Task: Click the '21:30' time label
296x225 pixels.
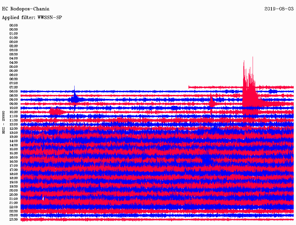Action: (x=14, y=203)
